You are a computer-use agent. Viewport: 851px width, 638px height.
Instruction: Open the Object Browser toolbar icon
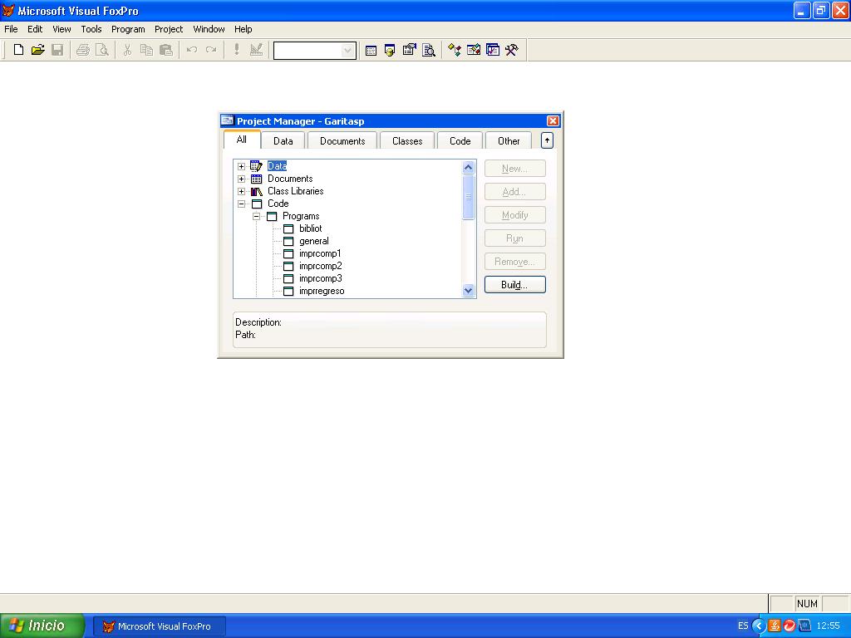tap(473, 51)
